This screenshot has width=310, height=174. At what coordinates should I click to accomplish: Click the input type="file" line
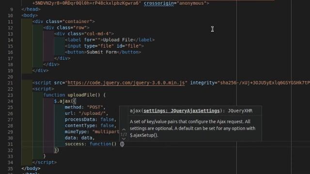point(105,46)
